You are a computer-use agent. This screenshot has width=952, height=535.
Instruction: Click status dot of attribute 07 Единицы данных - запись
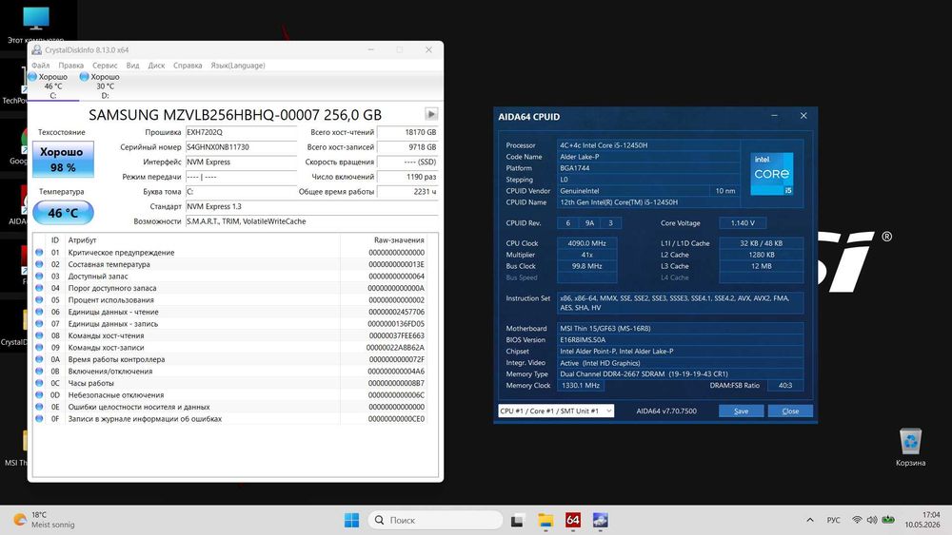click(x=39, y=323)
